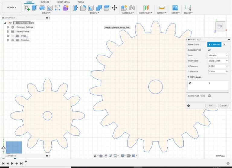Open the Units Millimeter dropdown
This screenshot has height=168, width=232.
(x=217, y=55)
